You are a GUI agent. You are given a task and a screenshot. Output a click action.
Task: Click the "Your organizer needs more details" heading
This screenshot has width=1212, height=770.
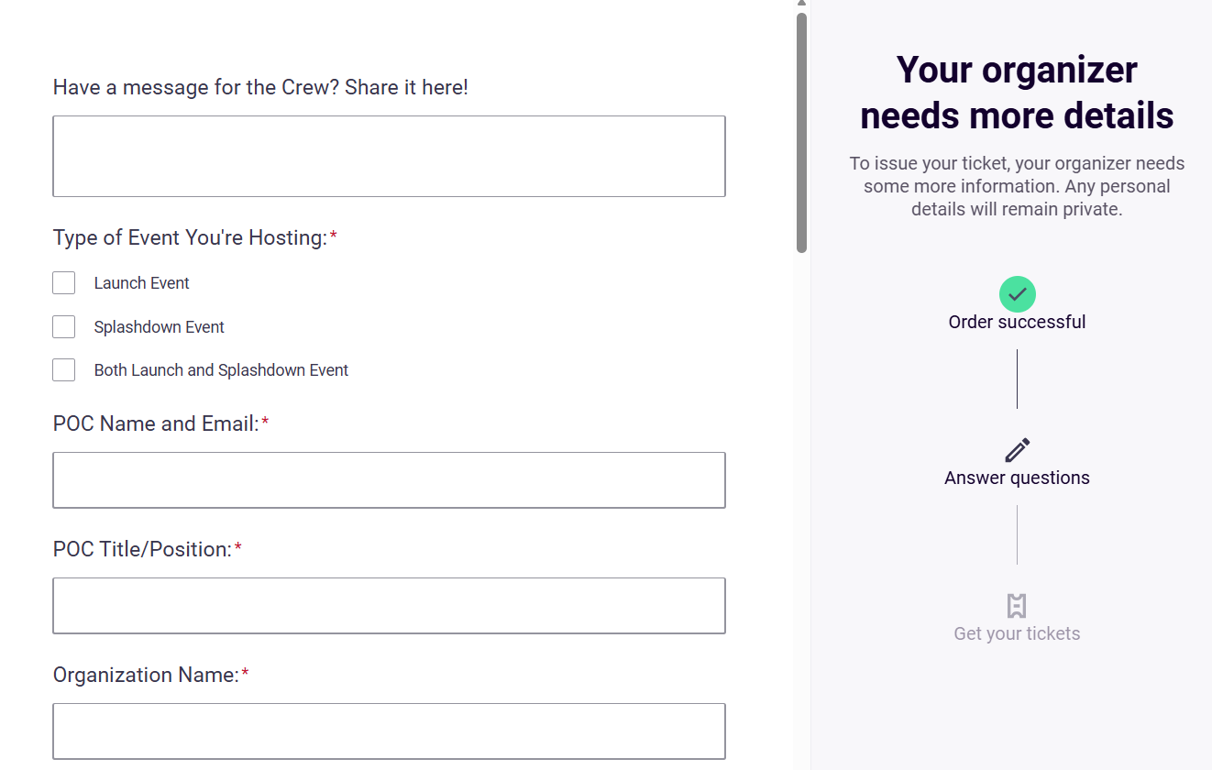(x=1017, y=93)
